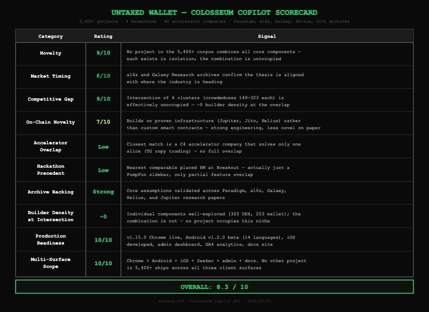This screenshot has height=312, width=429.
Task: Click the v1.15.0 Chrome live signal text
Action: (x=211, y=241)
